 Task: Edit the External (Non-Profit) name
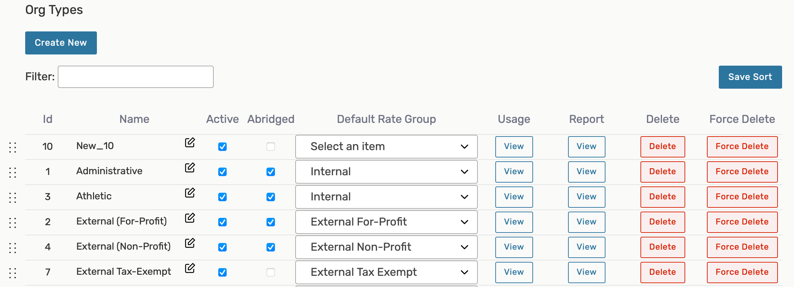point(190,243)
